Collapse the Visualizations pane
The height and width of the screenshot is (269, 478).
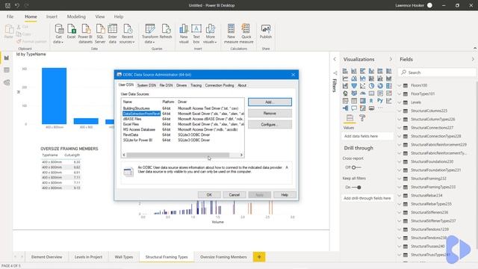[x=391, y=59]
